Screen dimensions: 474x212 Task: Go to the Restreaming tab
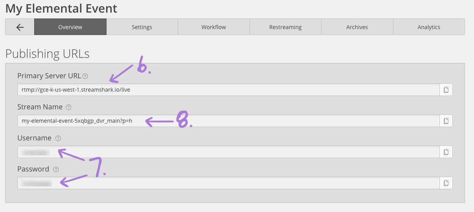pos(285,27)
